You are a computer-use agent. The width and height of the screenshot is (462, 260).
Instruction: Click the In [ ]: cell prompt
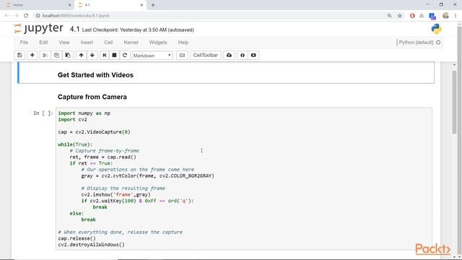pos(43,113)
